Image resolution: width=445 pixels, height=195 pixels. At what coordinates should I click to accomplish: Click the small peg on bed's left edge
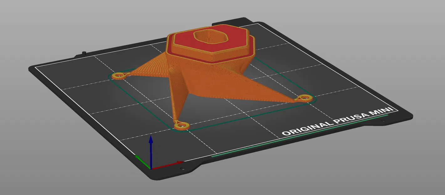83,54
